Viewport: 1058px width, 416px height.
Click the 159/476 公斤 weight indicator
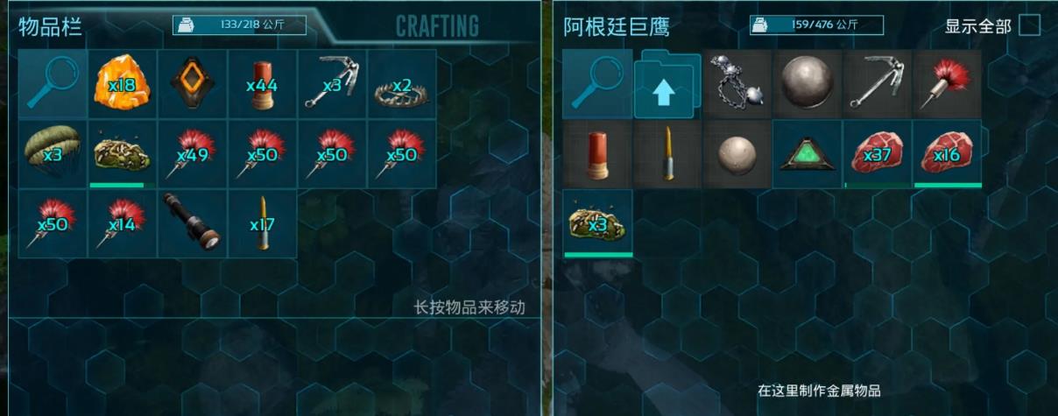tap(816, 25)
